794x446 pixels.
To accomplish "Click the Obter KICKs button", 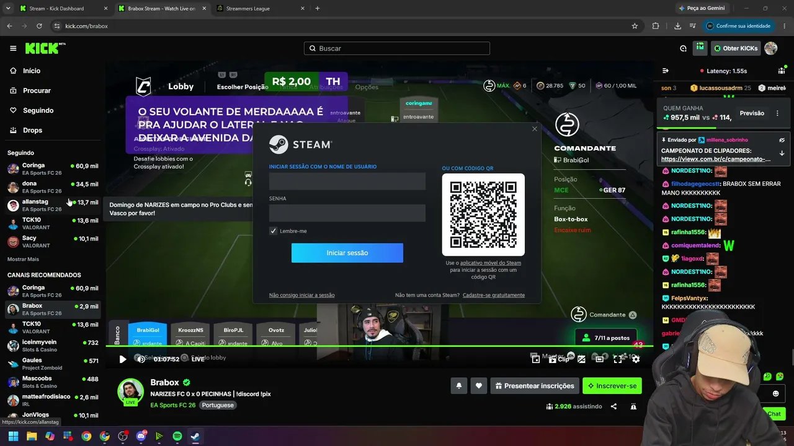I will tap(736, 48).
